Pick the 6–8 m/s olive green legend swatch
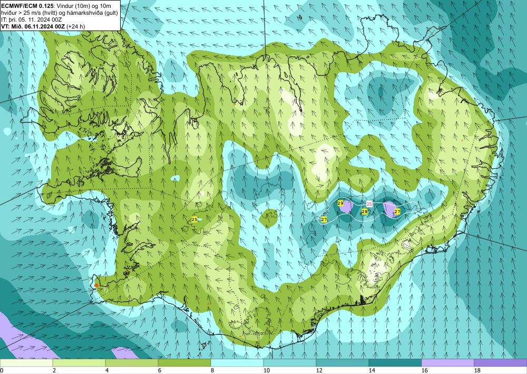This screenshot has width=527, height=374. click(184, 362)
